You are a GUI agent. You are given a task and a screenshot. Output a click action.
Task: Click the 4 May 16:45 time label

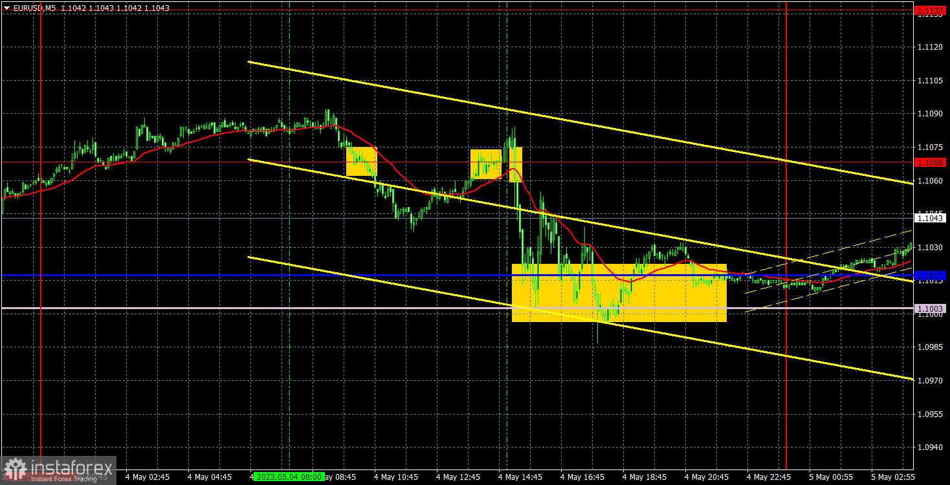(582, 477)
